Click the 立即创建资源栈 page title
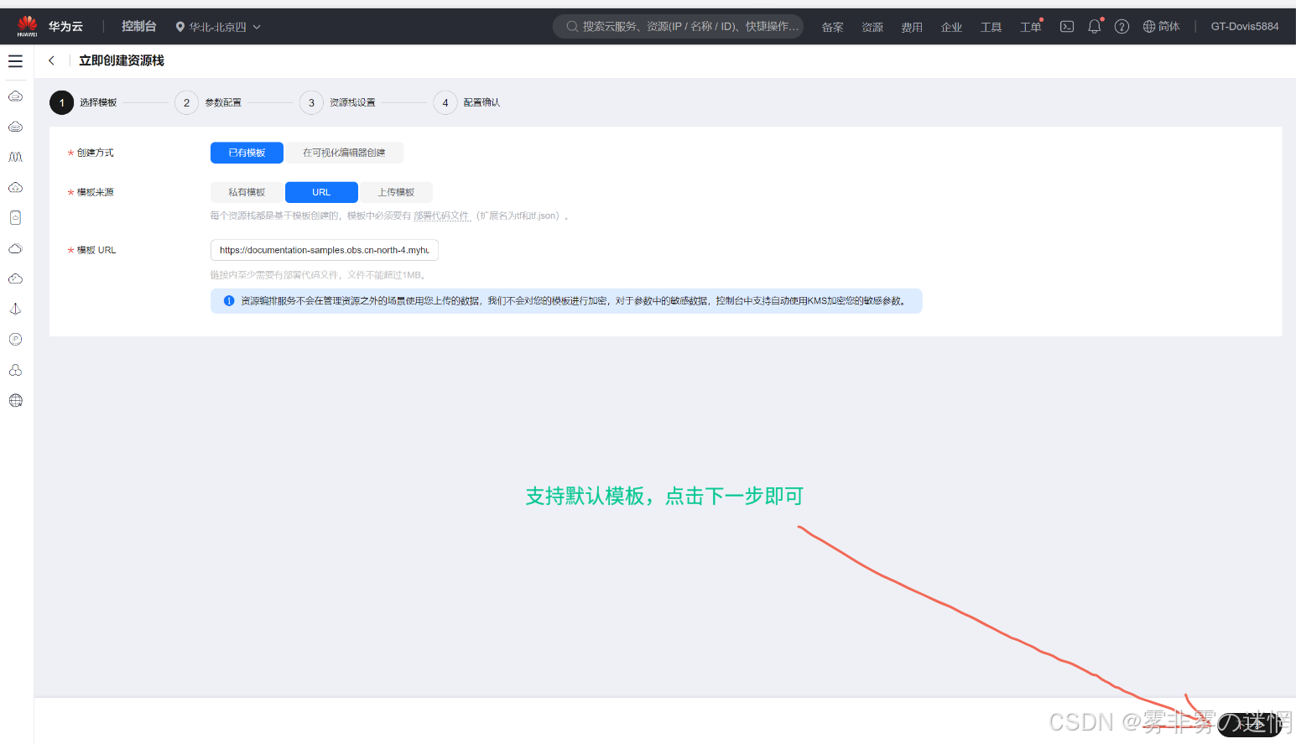The height and width of the screenshot is (744, 1296). tap(122, 60)
